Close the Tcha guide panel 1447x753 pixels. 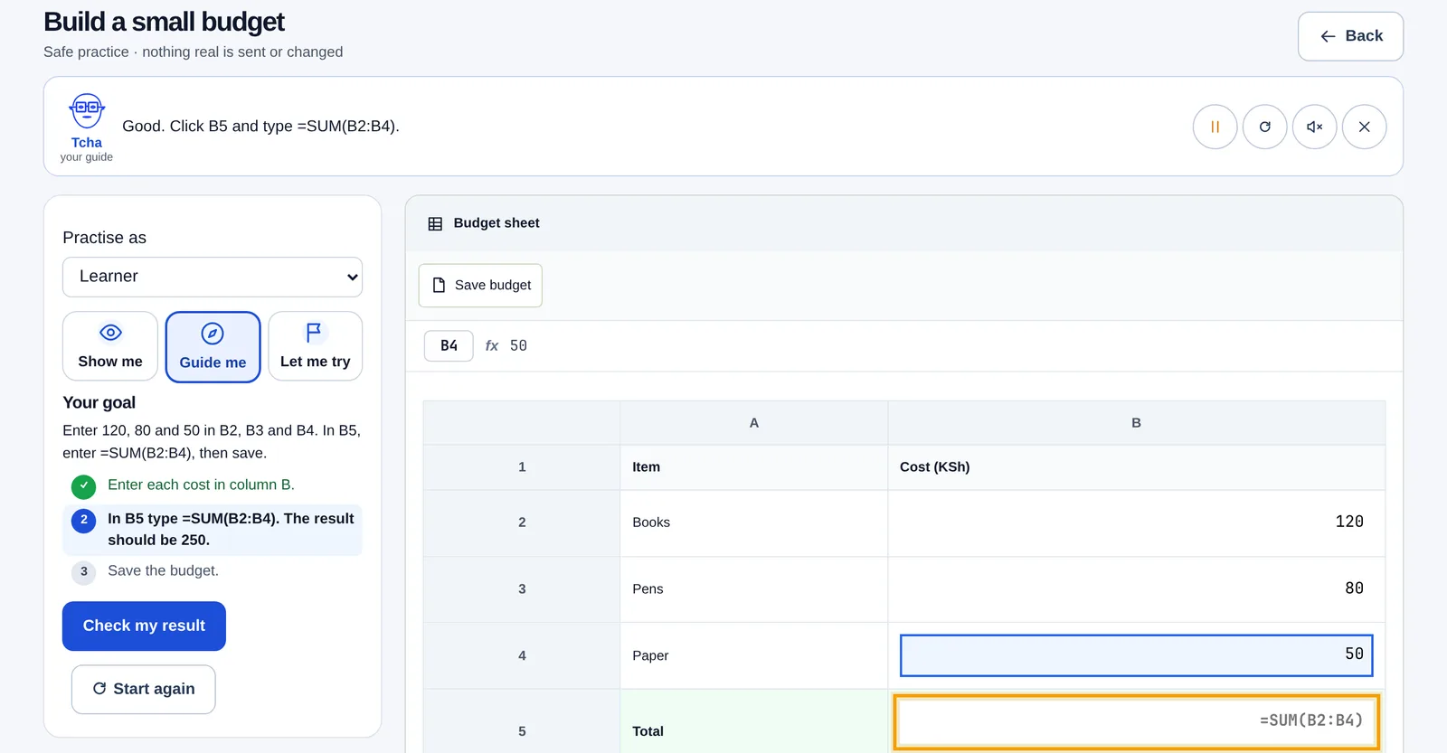pyautogui.click(x=1364, y=127)
